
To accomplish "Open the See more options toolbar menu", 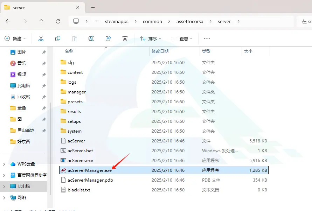I will (x=207, y=38).
